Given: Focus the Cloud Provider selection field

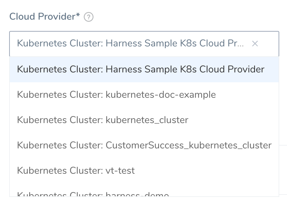Looking at the screenshot, I should click(144, 44).
